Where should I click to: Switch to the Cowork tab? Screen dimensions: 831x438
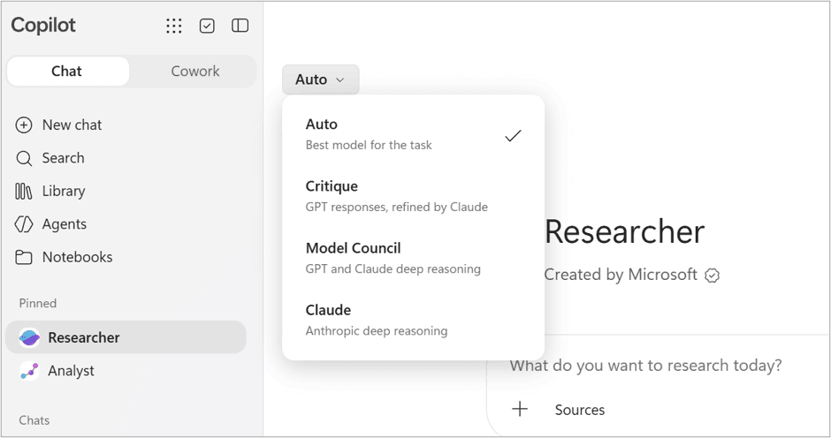click(194, 71)
